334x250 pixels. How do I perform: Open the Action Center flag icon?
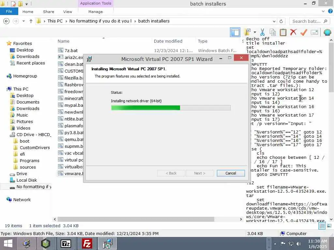point(283,243)
